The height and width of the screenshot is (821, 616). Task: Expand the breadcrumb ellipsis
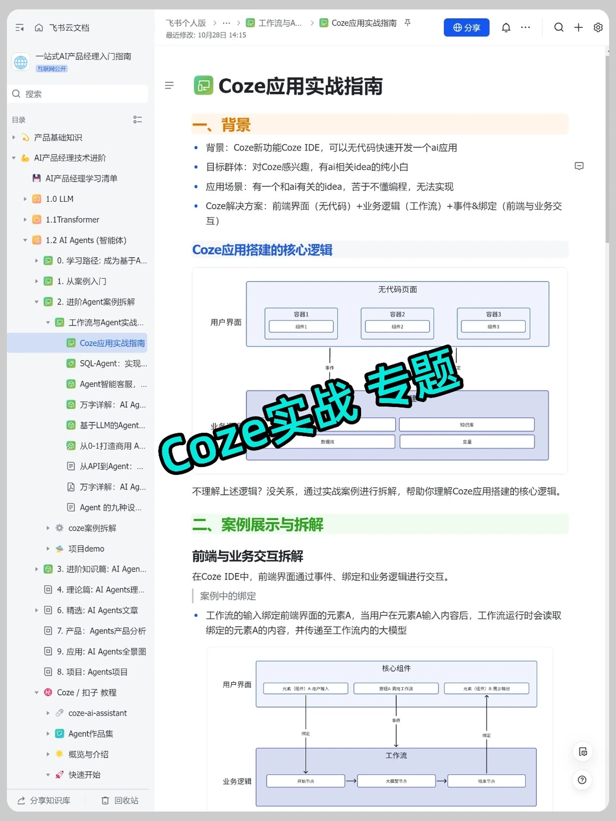click(226, 23)
